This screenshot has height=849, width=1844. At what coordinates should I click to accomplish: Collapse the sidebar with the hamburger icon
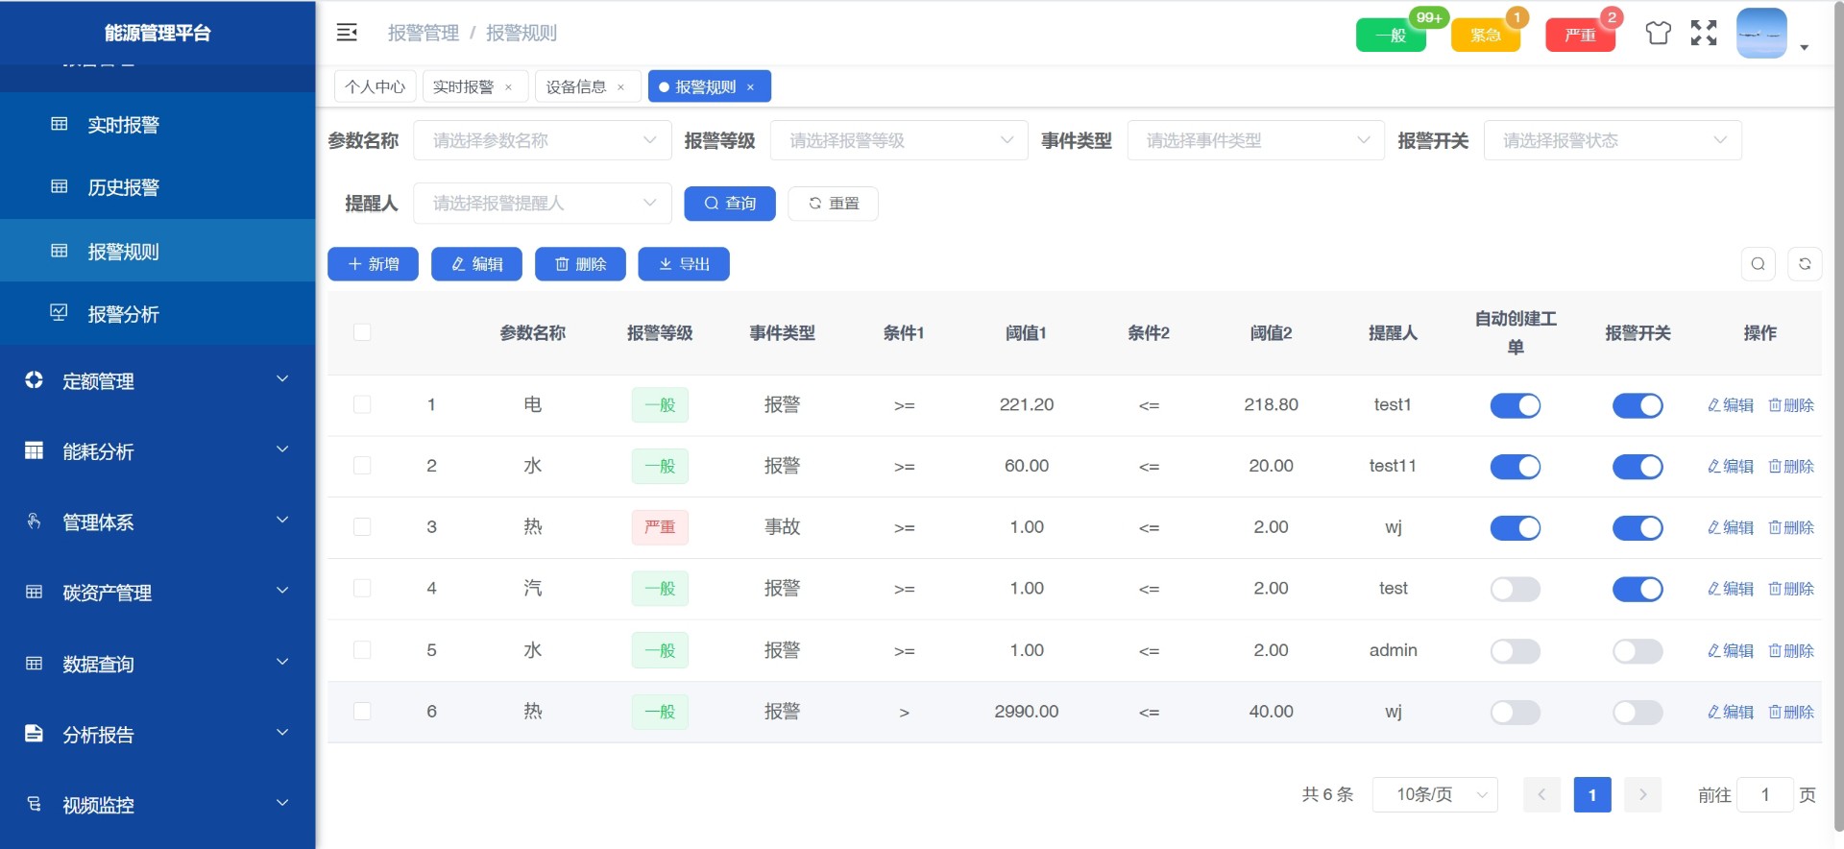[x=347, y=33]
